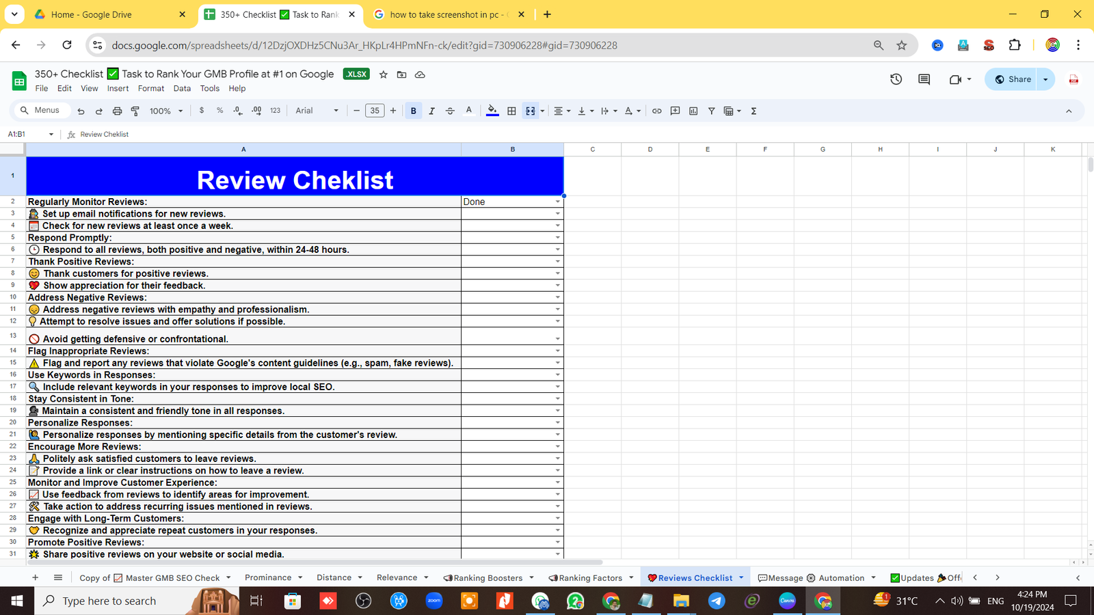Expand the dropdown in the Done cell

tap(558, 202)
